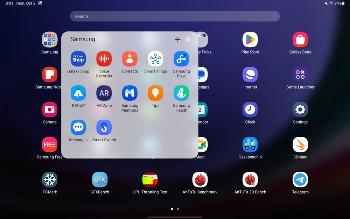
Task: Launch Samsung Members
Action: (x=130, y=93)
